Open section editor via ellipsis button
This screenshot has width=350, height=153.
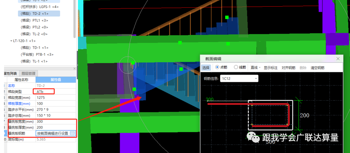coord(72,133)
